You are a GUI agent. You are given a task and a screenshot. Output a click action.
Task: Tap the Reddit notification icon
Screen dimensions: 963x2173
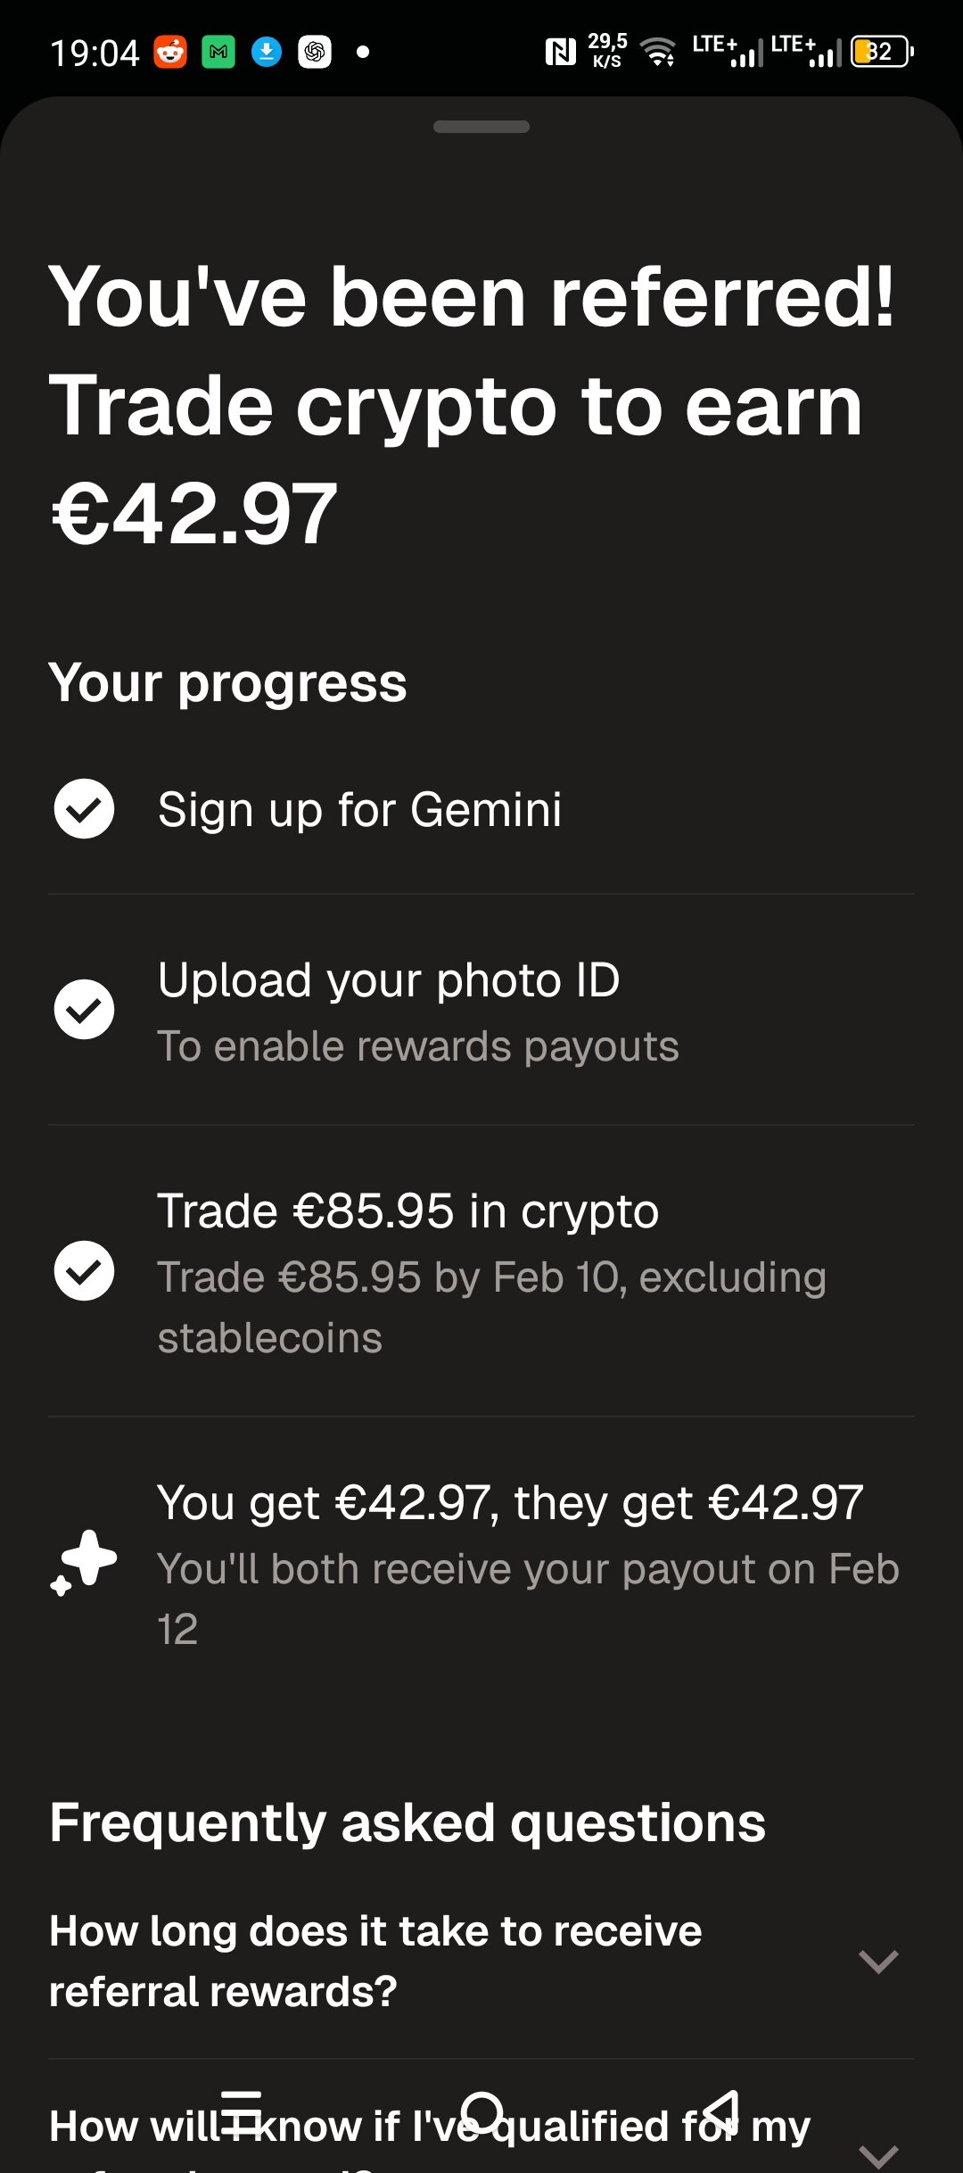[170, 53]
